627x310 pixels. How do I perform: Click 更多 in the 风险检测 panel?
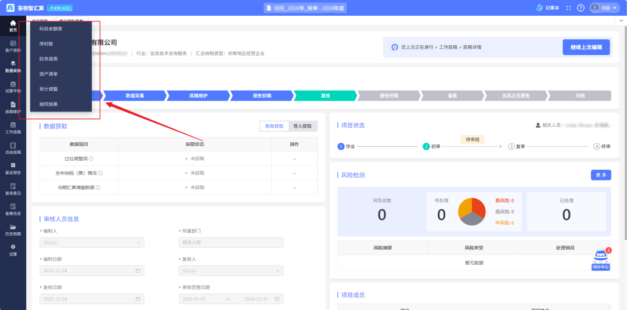point(600,175)
